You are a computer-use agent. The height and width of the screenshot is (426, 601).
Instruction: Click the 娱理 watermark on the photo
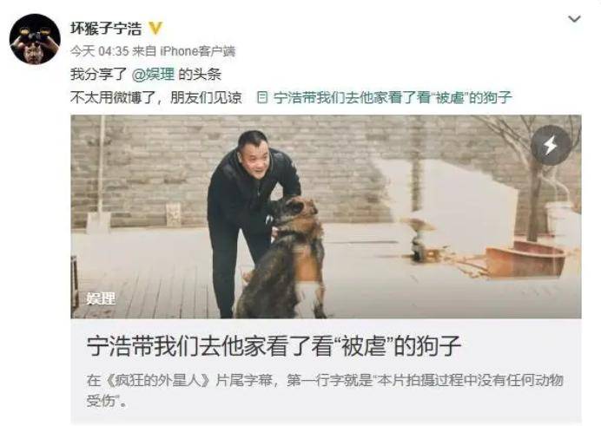tap(101, 298)
